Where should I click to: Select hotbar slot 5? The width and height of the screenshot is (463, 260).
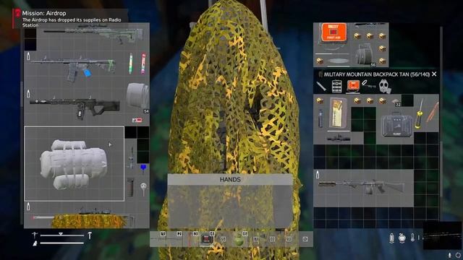[x=224, y=239]
